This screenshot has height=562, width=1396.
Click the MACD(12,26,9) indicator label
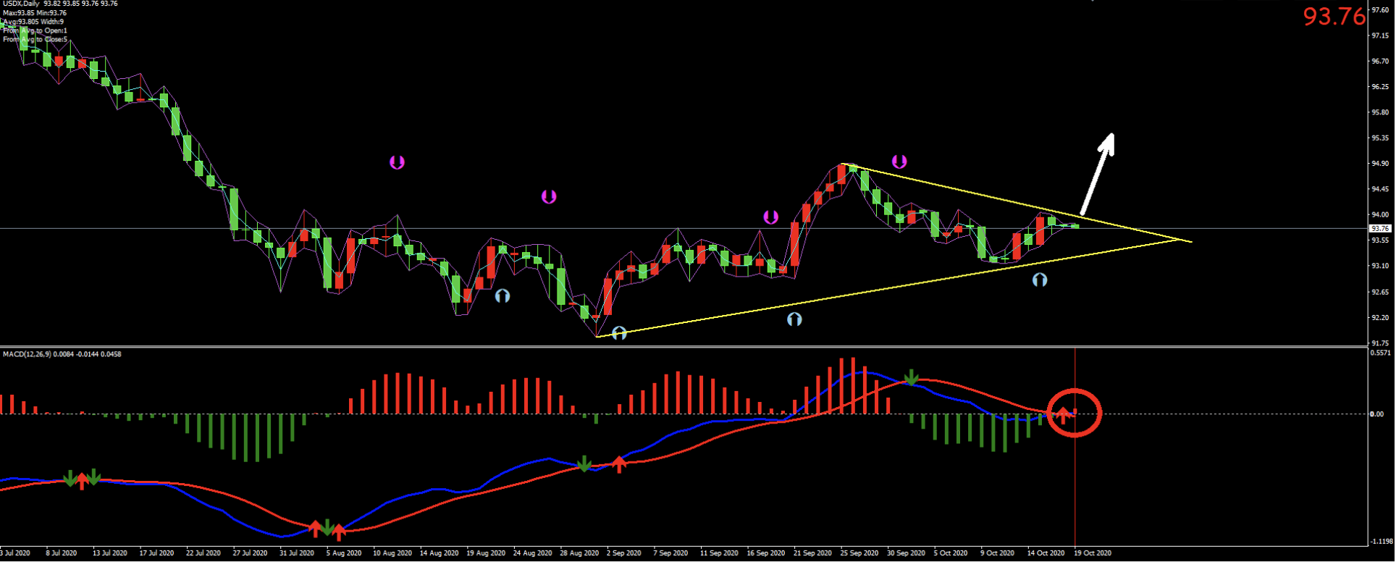(62, 354)
